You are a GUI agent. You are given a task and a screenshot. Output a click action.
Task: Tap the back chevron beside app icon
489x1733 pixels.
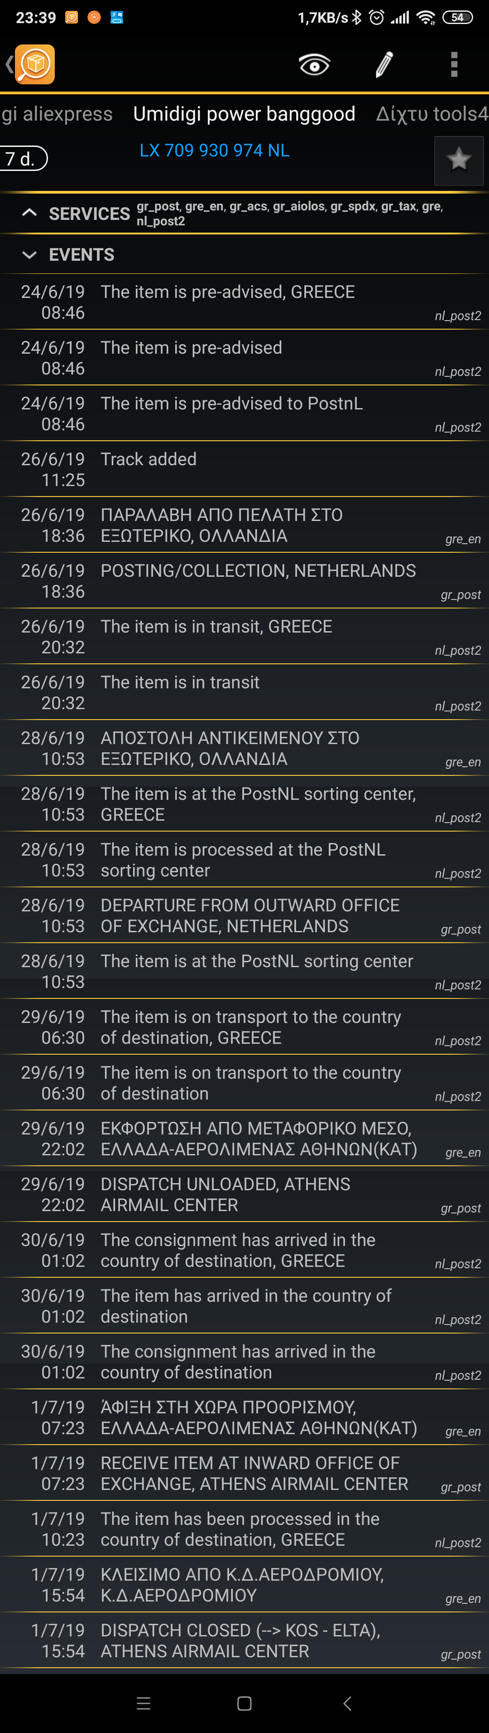[8, 64]
